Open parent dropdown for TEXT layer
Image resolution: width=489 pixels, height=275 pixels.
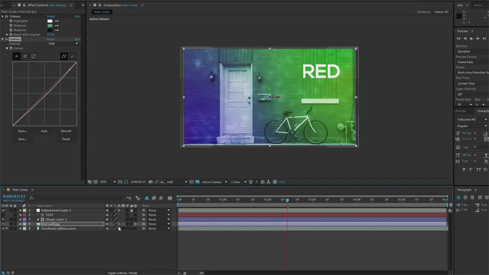point(159,215)
